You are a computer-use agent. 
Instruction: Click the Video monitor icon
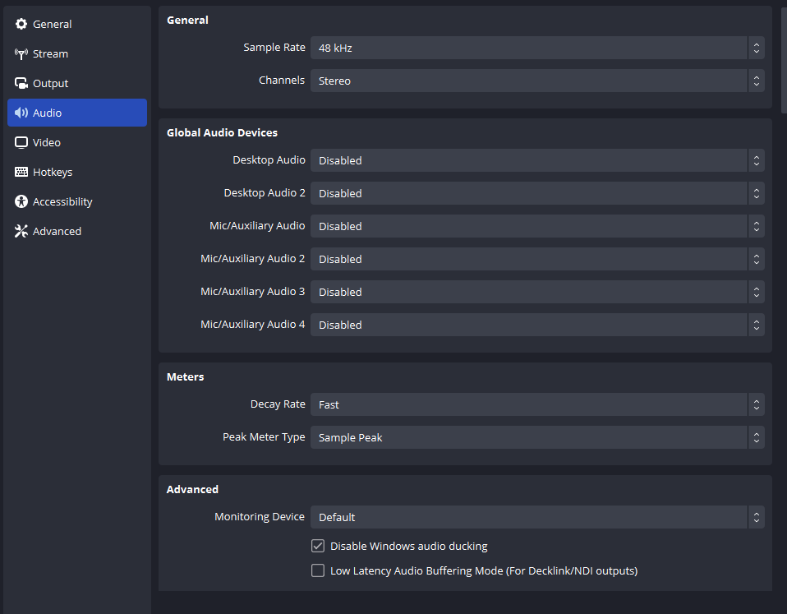(x=21, y=143)
